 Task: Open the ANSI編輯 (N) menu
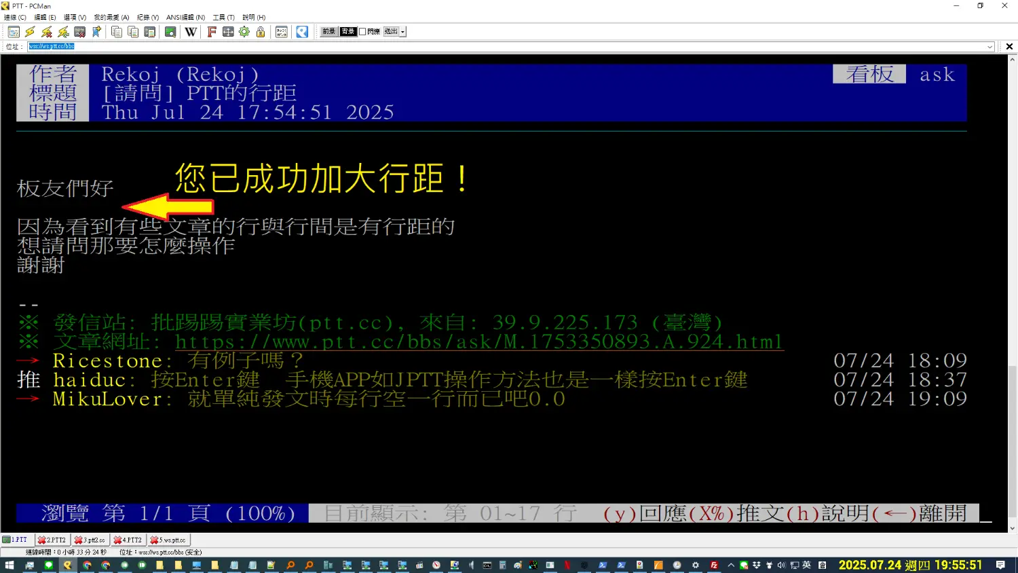pos(185,18)
